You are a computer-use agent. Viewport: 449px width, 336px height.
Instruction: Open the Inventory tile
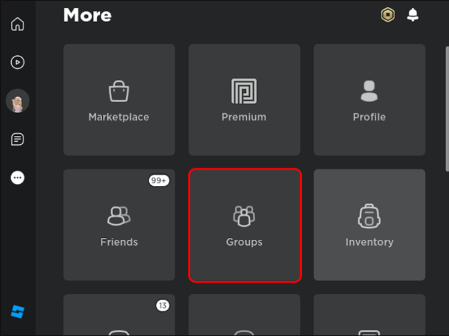click(x=370, y=225)
